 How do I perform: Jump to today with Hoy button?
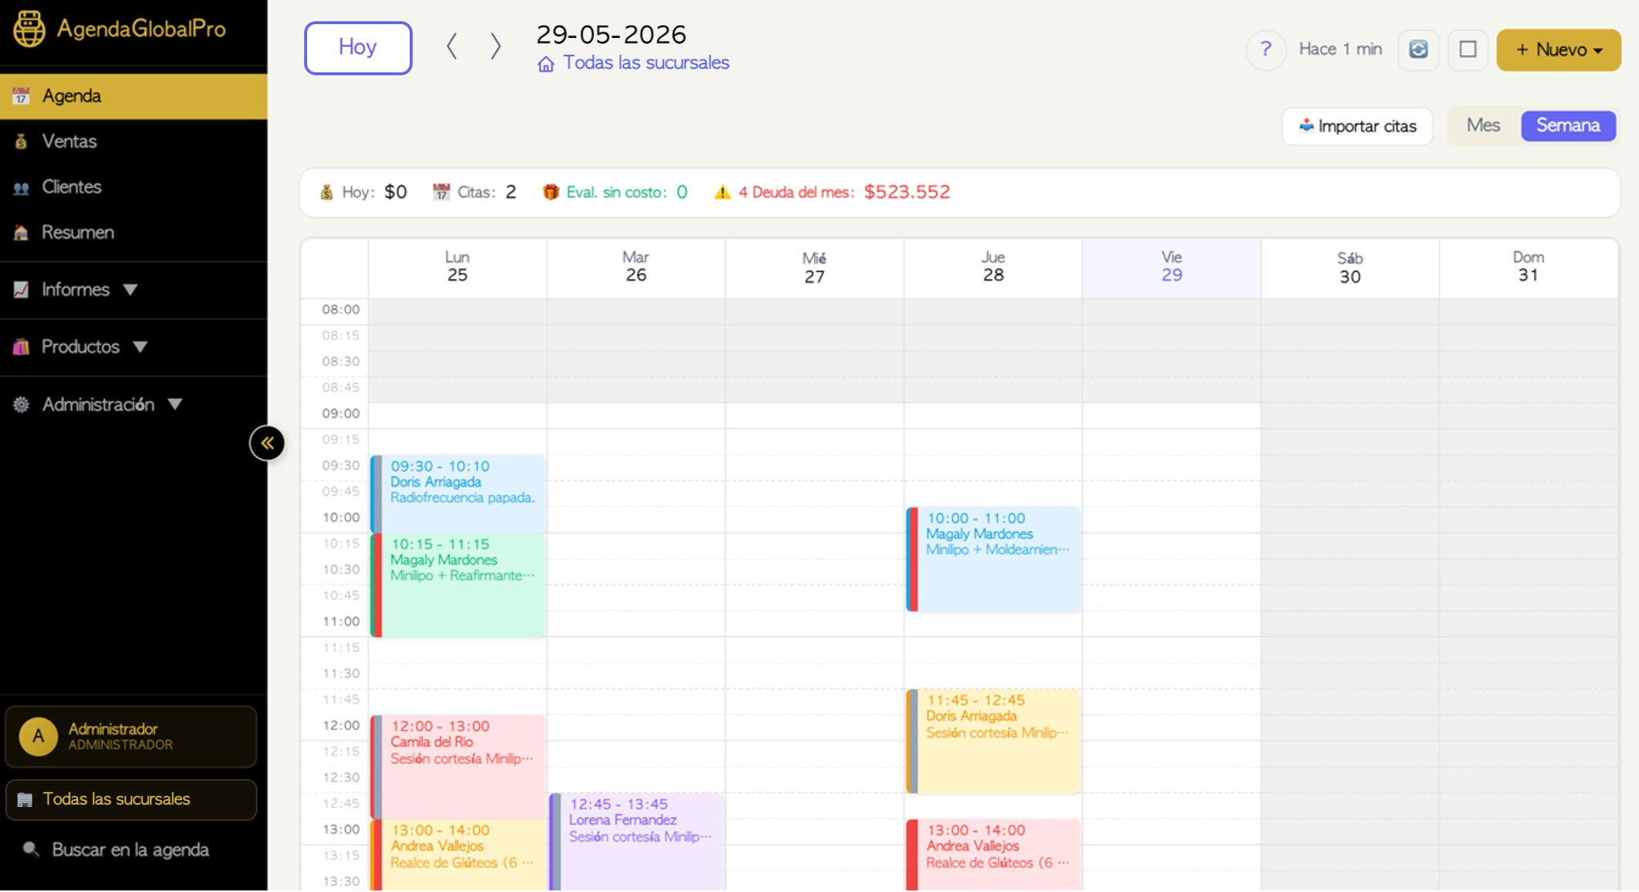point(358,48)
